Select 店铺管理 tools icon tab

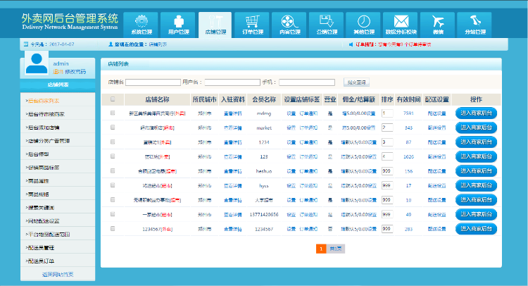[x=215, y=21]
